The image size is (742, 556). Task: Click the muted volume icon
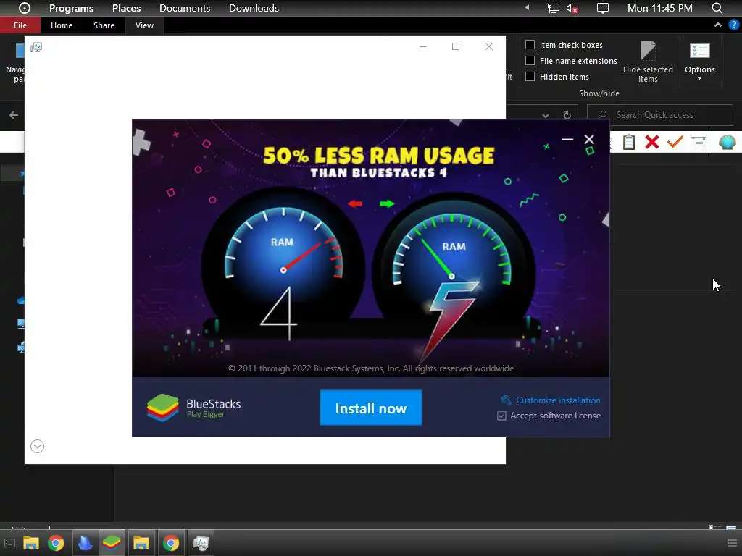[572, 9]
